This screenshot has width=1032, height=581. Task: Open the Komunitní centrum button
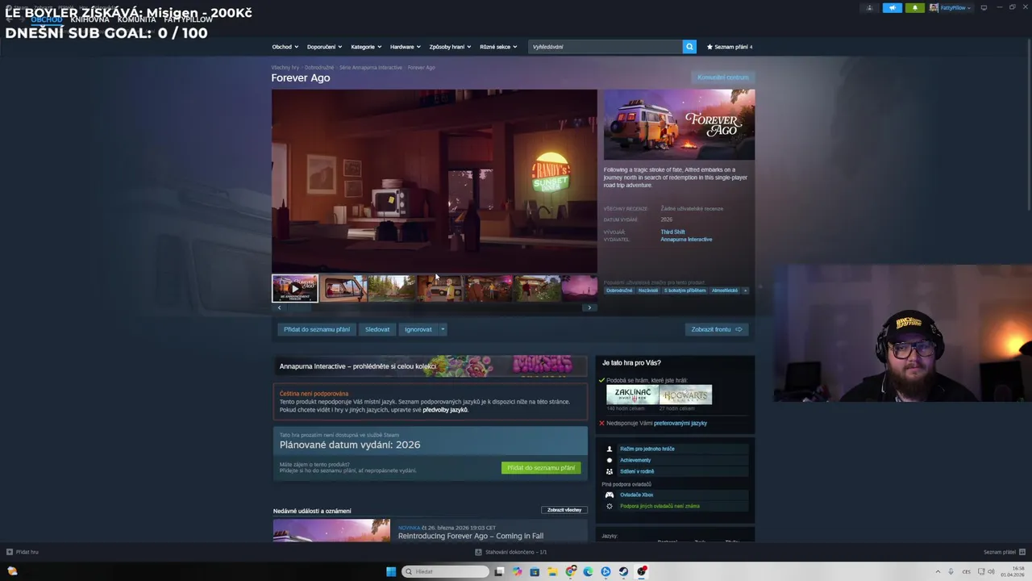click(x=723, y=77)
